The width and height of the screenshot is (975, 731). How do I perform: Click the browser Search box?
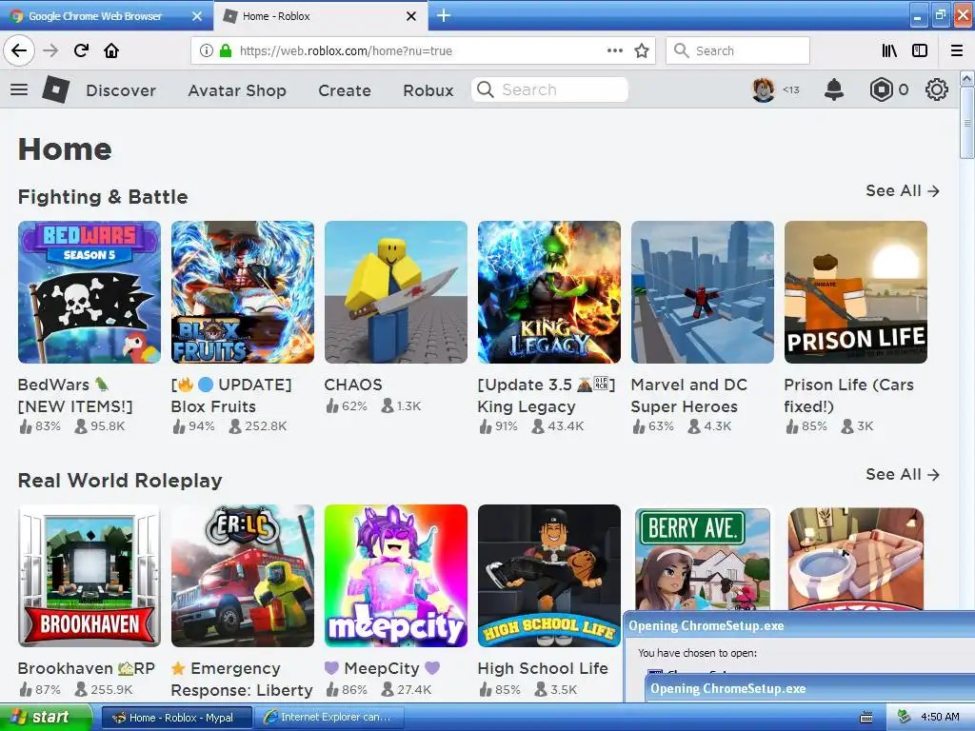(x=738, y=50)
